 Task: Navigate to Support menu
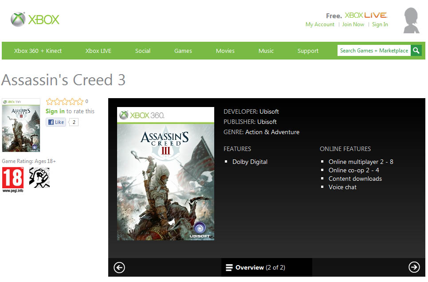tap(308, 51)
